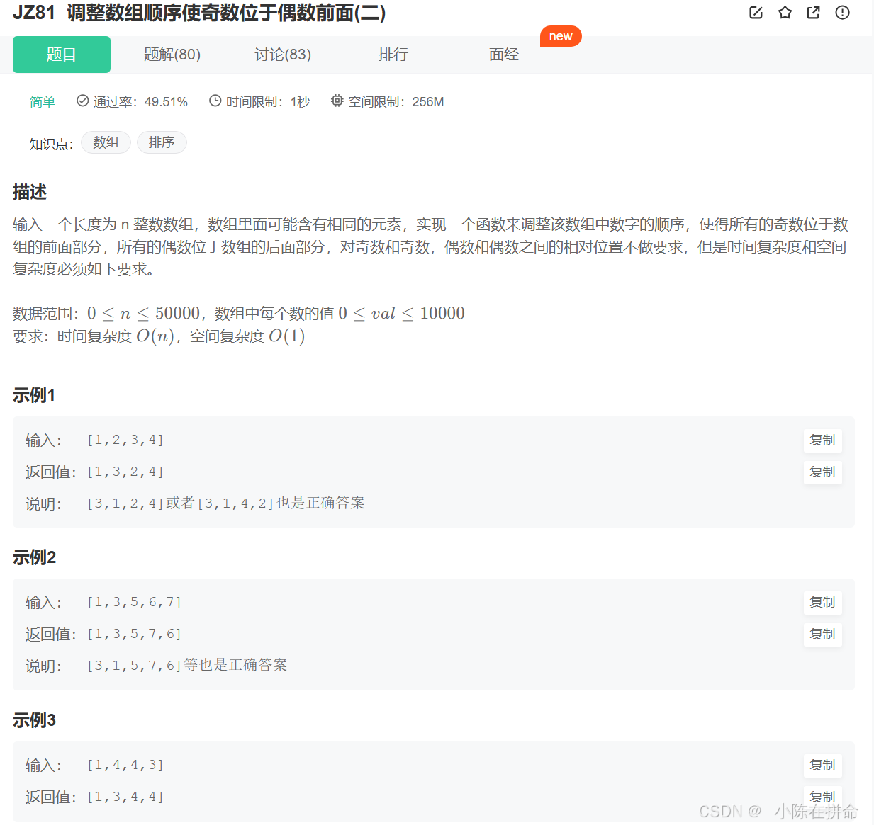874x825 pixels.
Task: Click example 1 input value [1,2,3,4]
Action: [125, 440]
